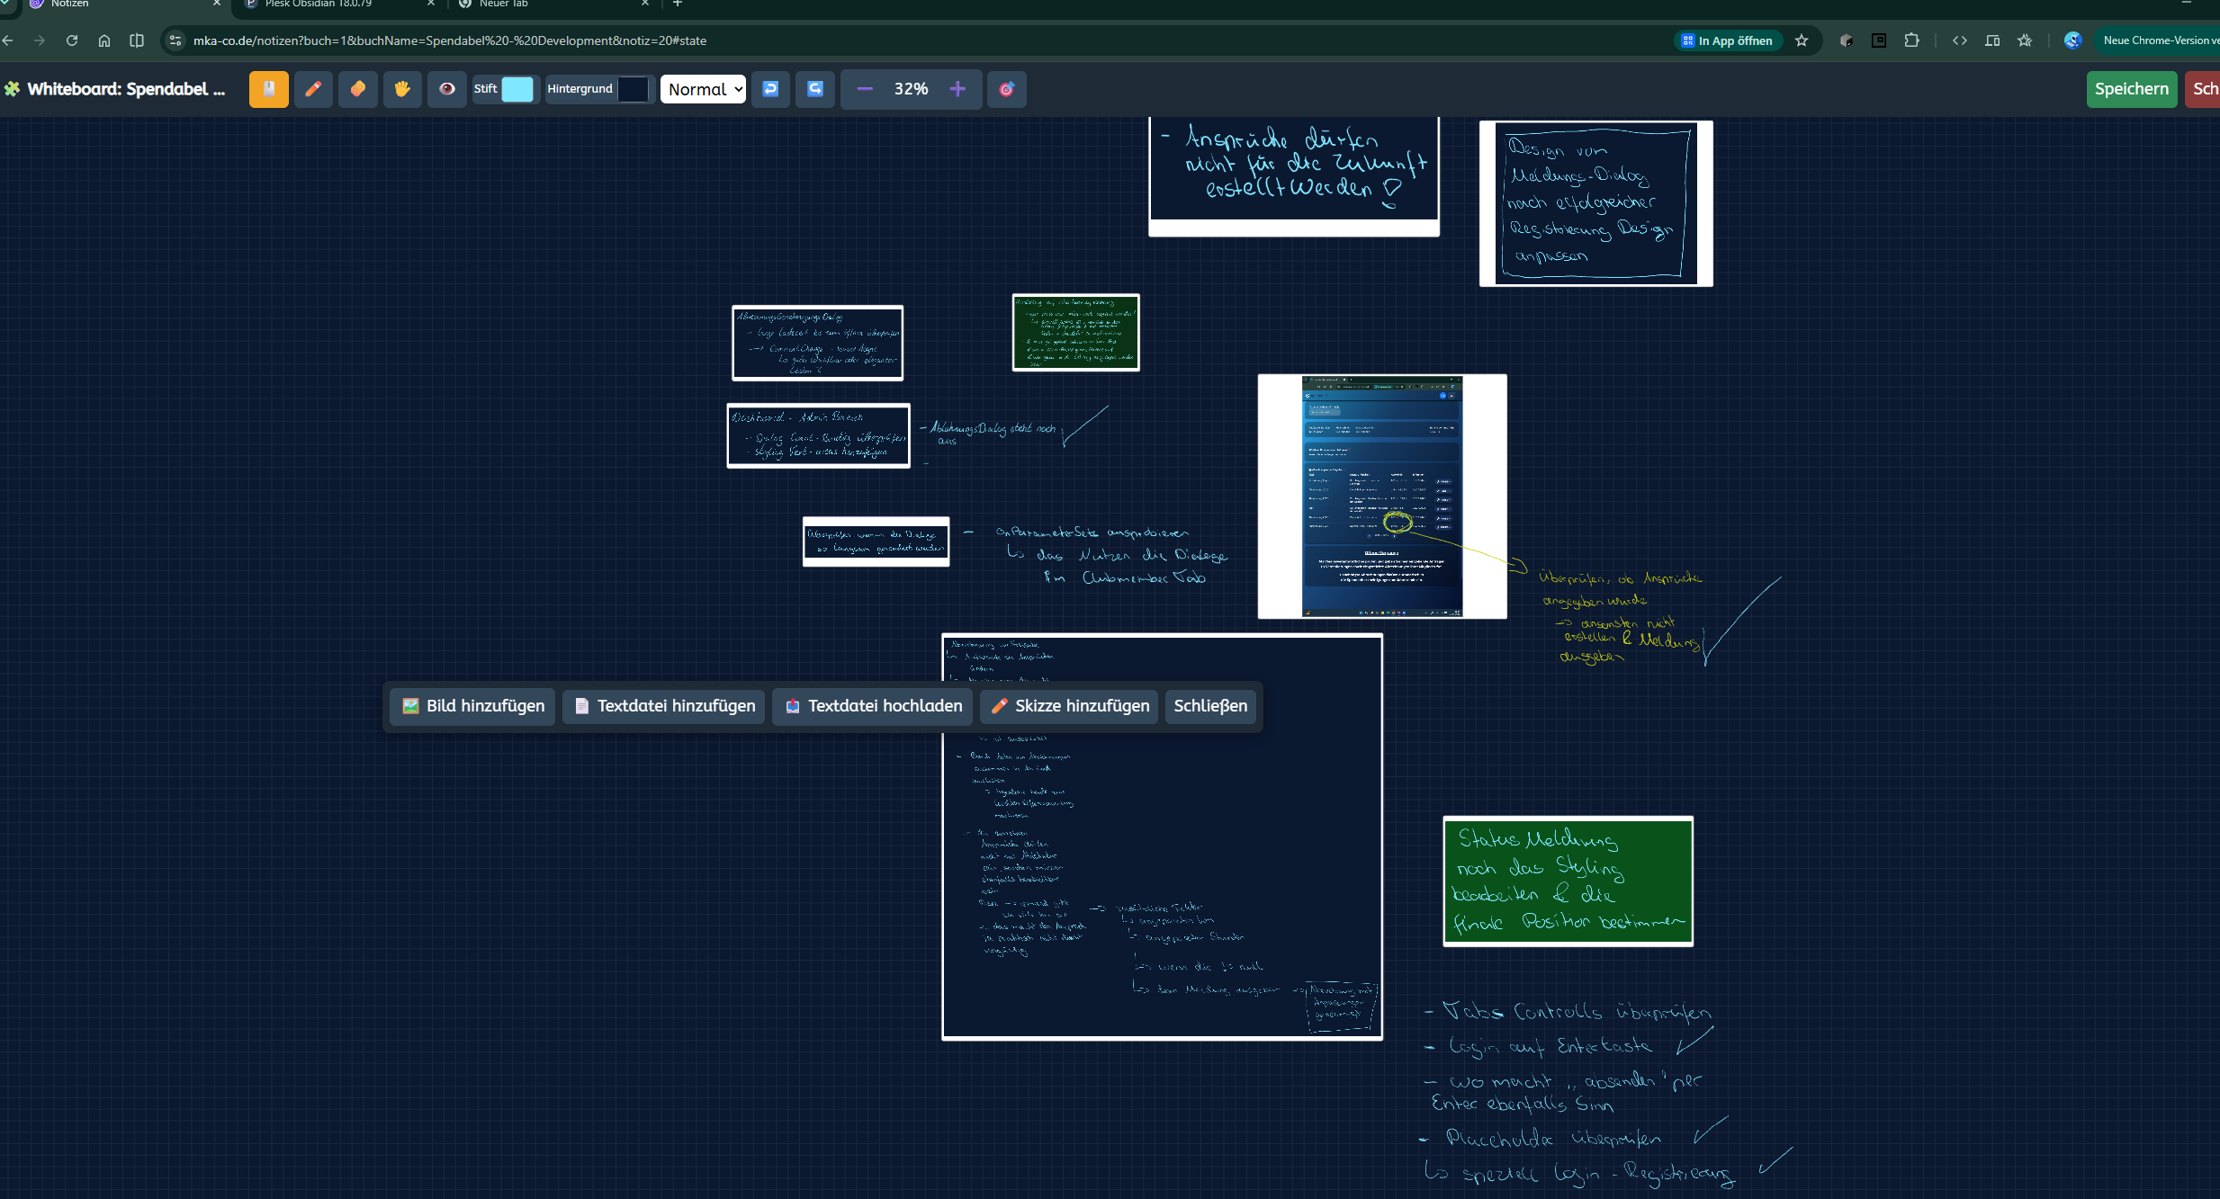Go to the browser home page
2220x1199 pixels.
pos(104,40)
